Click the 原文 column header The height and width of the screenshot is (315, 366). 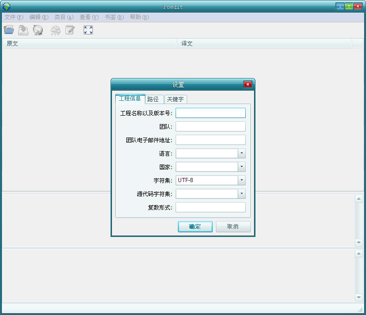pyautogui.click(x=89, y=43)
